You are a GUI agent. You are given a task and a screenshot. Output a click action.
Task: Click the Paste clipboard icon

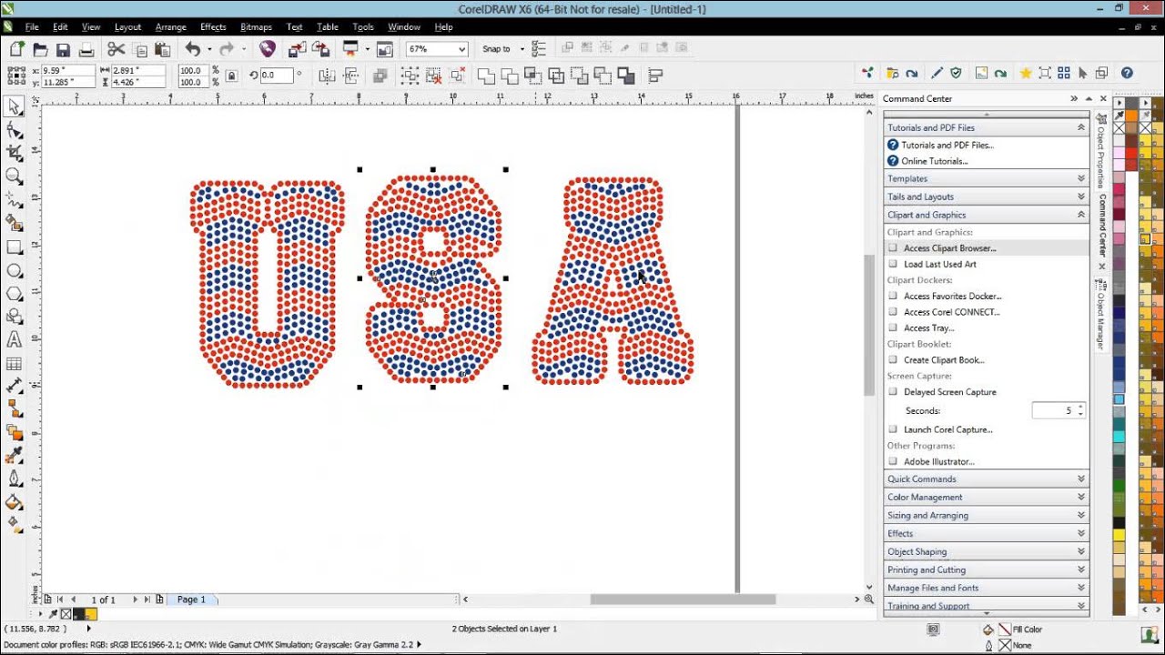(x=163, y=49)
